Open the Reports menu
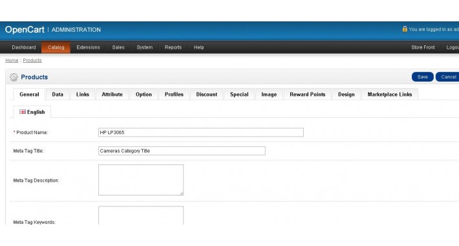 [173, 47]
